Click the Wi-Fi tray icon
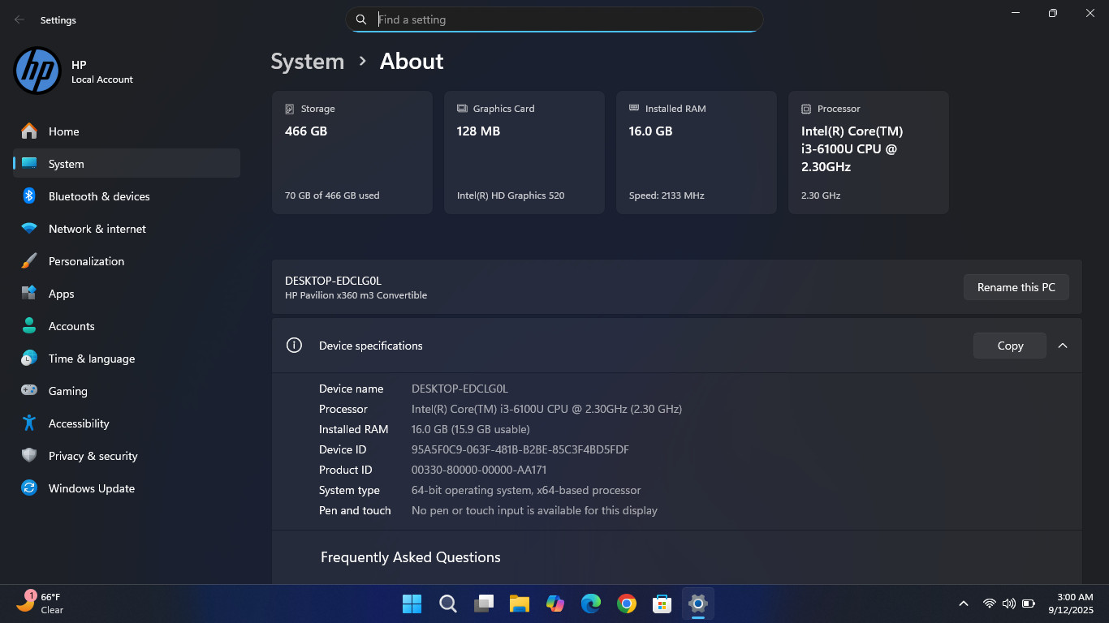 pos(990,604)
